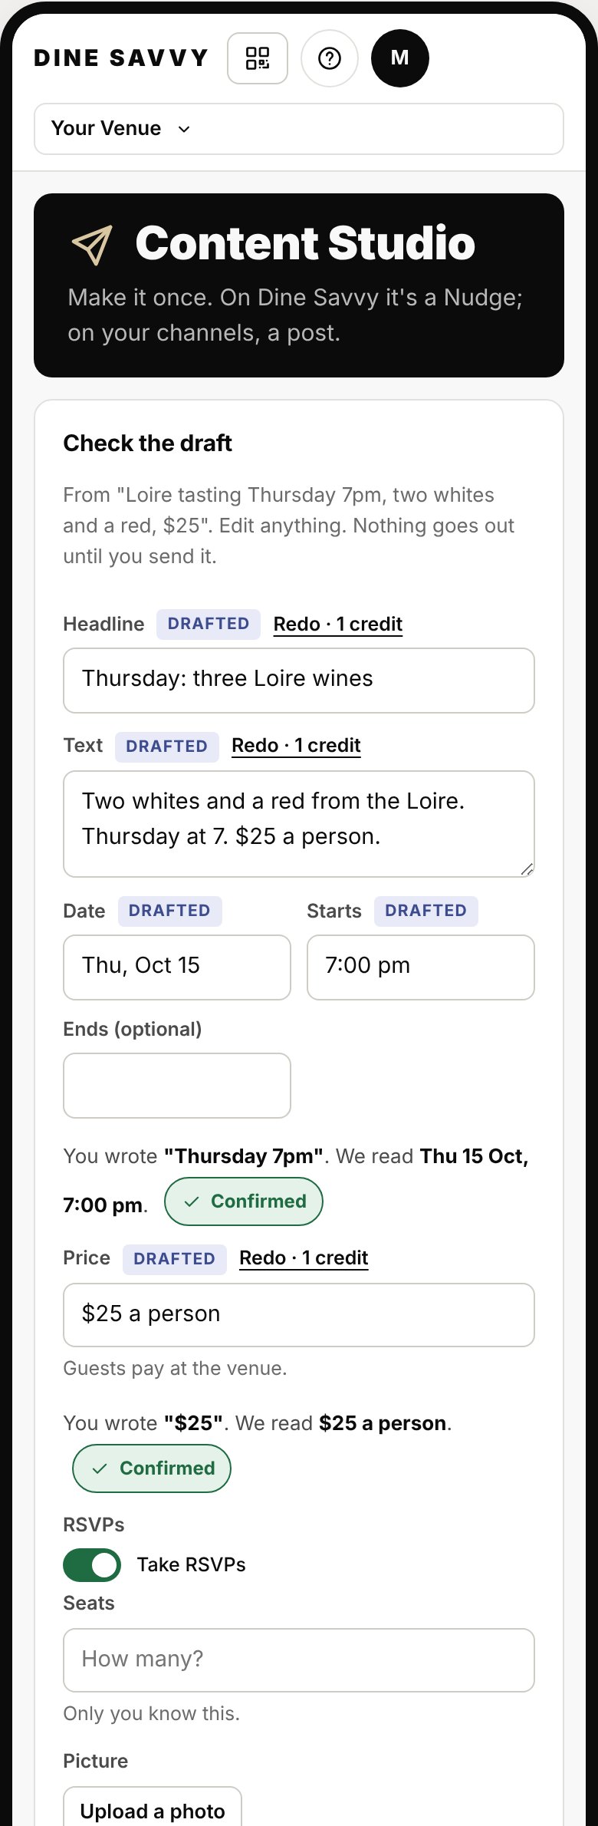Redo the Headline for 1 credit
This screenshot has height=1826, width=598.
click(x=338, y=625)
